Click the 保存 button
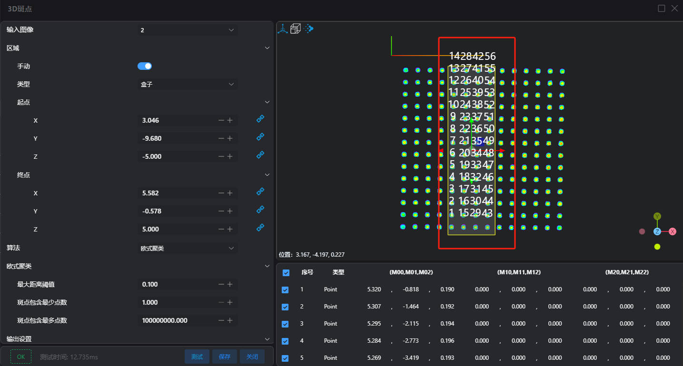 225,356
